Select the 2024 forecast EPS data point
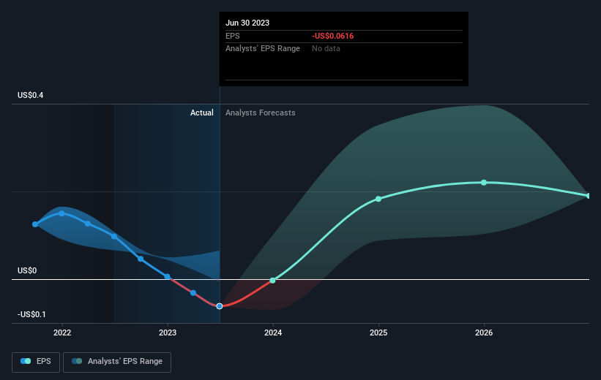 (272, 281)
